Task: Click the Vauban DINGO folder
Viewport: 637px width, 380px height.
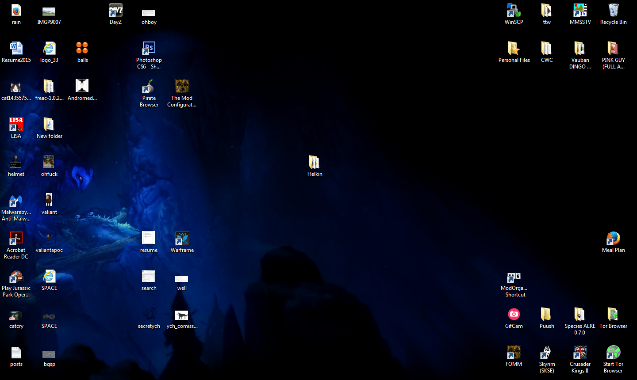Action: tap(580, 48)
